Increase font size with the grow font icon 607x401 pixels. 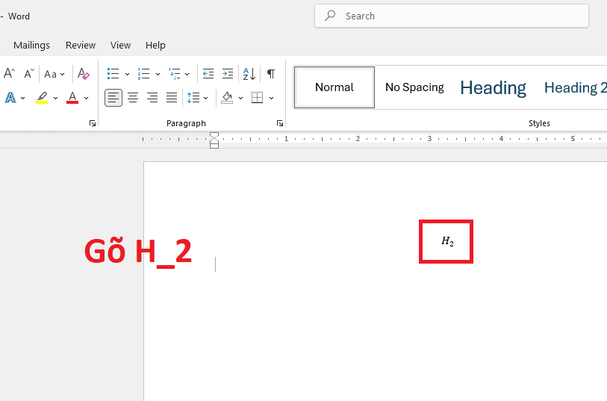pyautogui.click(x=9, y=73)
